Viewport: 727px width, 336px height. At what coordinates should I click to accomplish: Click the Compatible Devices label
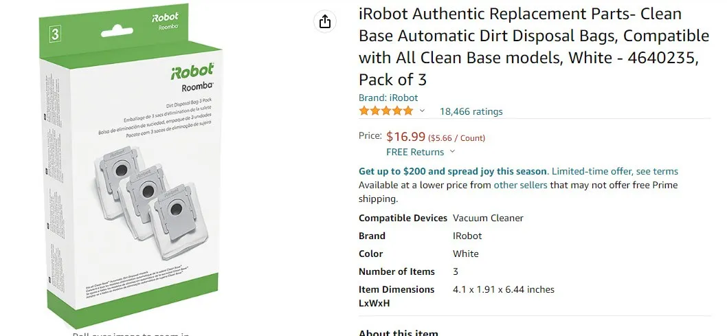point(403,218)
